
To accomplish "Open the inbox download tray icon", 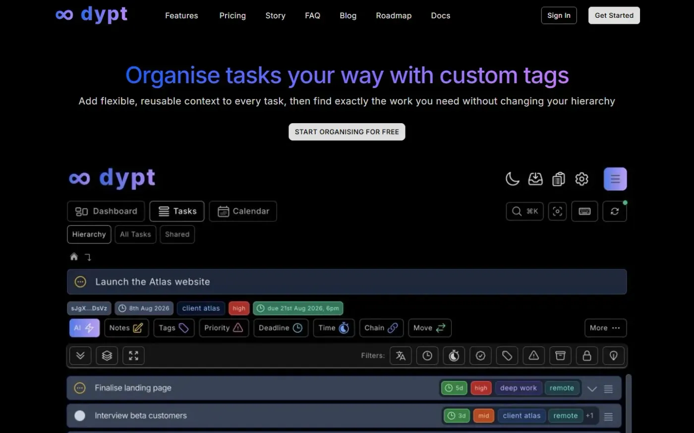I will tap(535, 179).
